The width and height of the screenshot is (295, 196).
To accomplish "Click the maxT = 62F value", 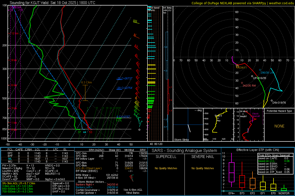I will pos(33,174).
